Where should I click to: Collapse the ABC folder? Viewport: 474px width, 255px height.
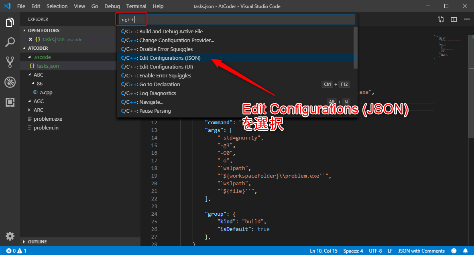click(x=29, y=75)
